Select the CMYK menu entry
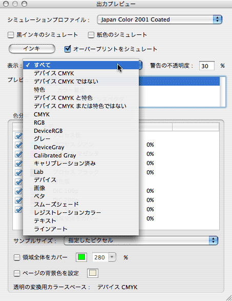 tap(81, 114)
